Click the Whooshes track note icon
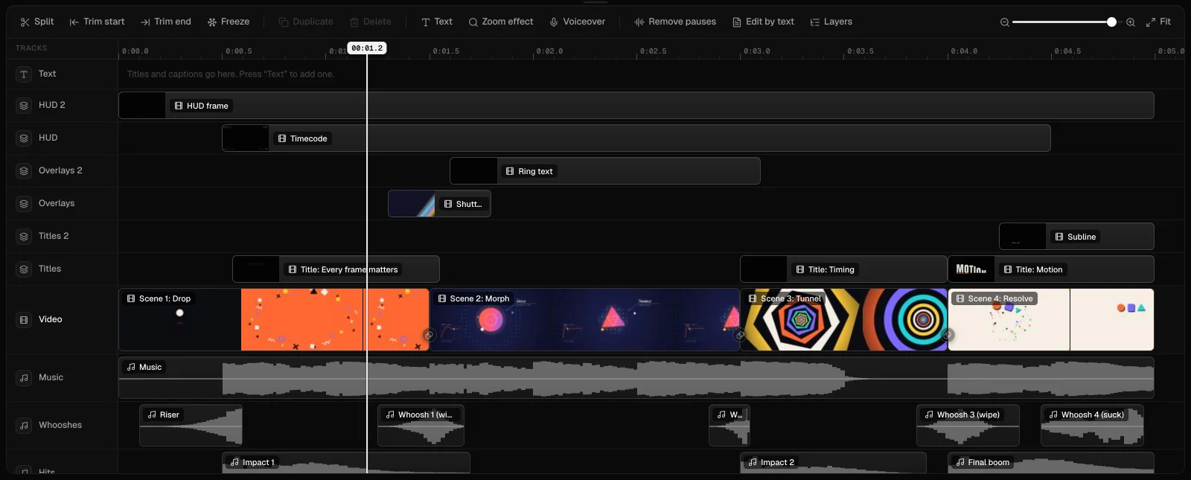 pyautogui.click(x=24, y=426)
